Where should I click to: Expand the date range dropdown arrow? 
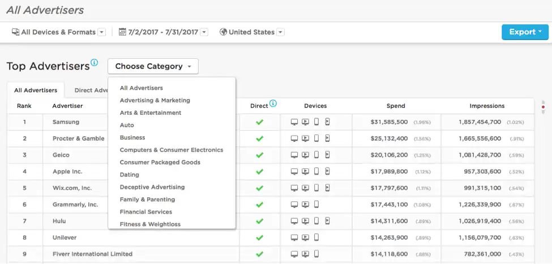point(204,32)
